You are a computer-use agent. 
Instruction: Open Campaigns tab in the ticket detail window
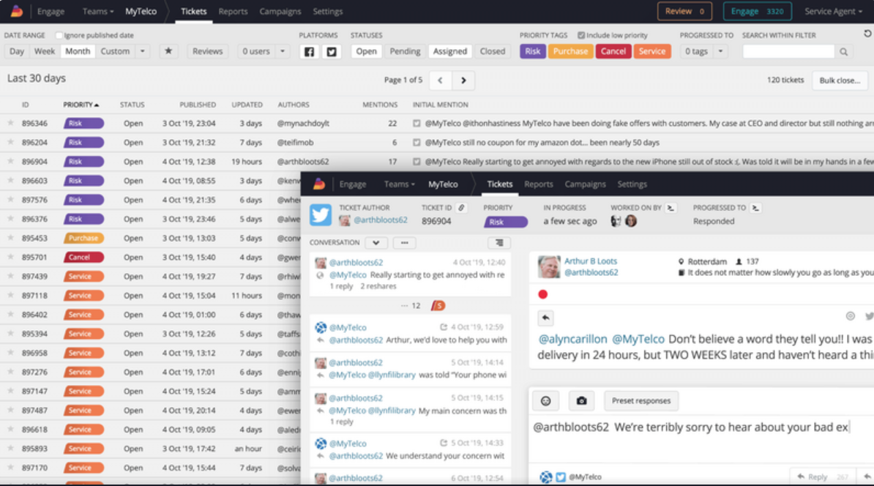tap(586, 184)
